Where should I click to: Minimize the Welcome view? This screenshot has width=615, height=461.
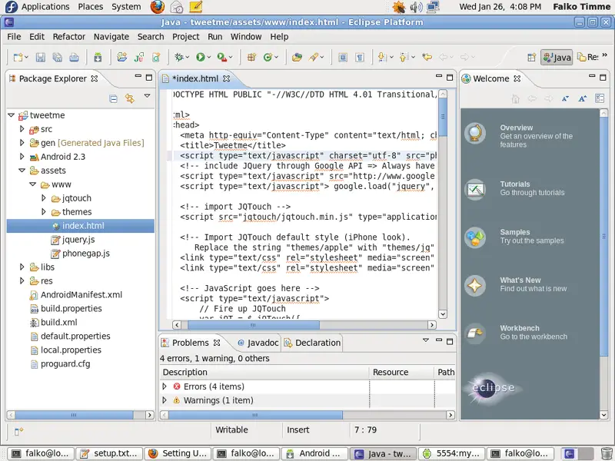tap(592, 77)
